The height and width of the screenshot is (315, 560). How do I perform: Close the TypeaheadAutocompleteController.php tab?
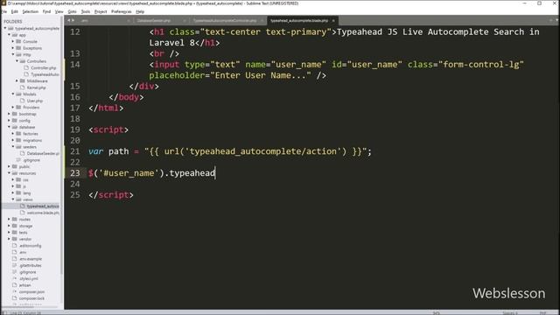[262, 20]
